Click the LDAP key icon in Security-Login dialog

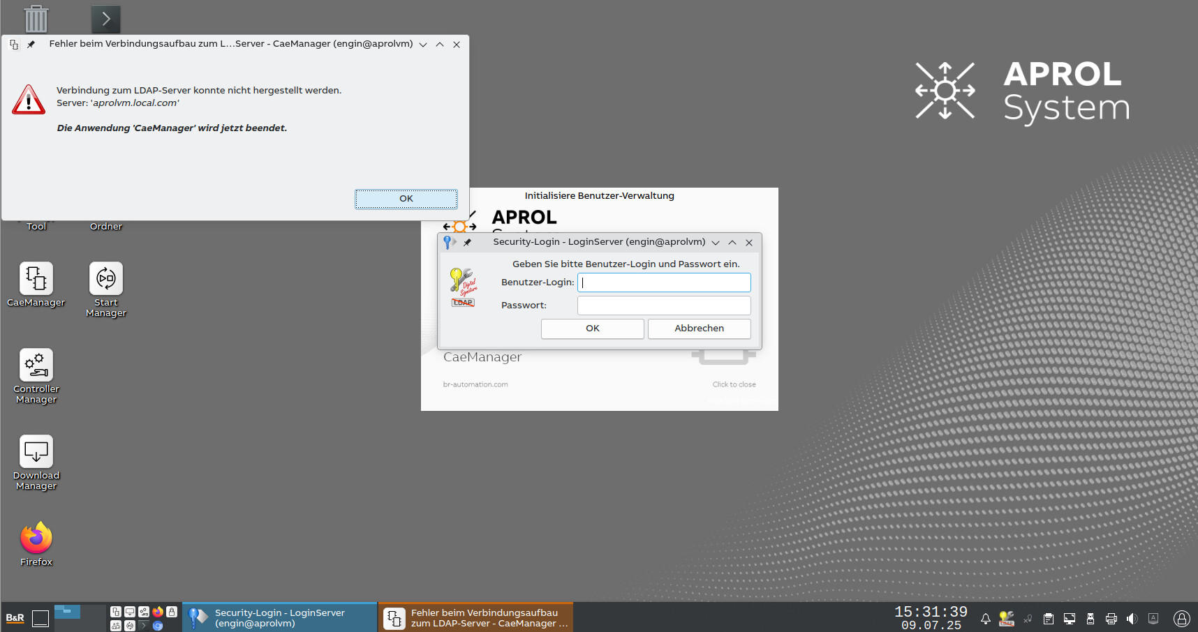[463, 287]
